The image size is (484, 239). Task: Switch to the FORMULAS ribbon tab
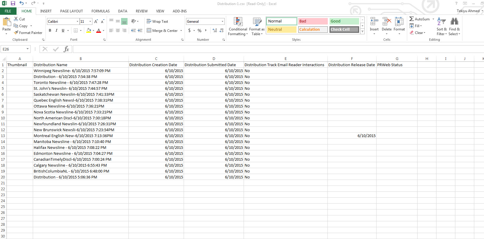coord(100,11)
